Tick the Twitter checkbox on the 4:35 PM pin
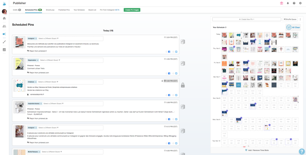This screenshot has height=155, width=306. pyautogui.click(x=173, y=73)
